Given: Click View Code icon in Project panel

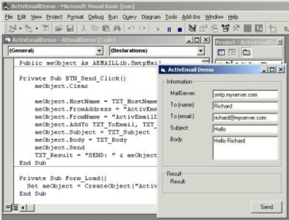Looking at the screenshot, I should click(x=221, y=52).
